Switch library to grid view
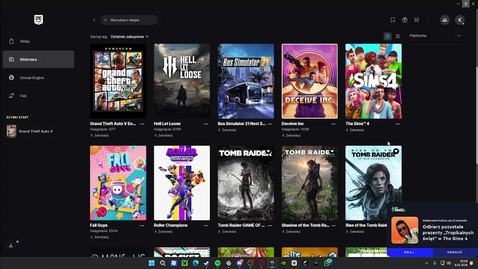The image size is (478, 269). click(388, 36)
